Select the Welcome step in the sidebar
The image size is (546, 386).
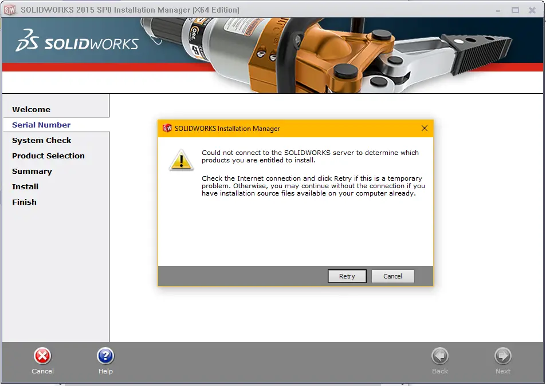32,109
